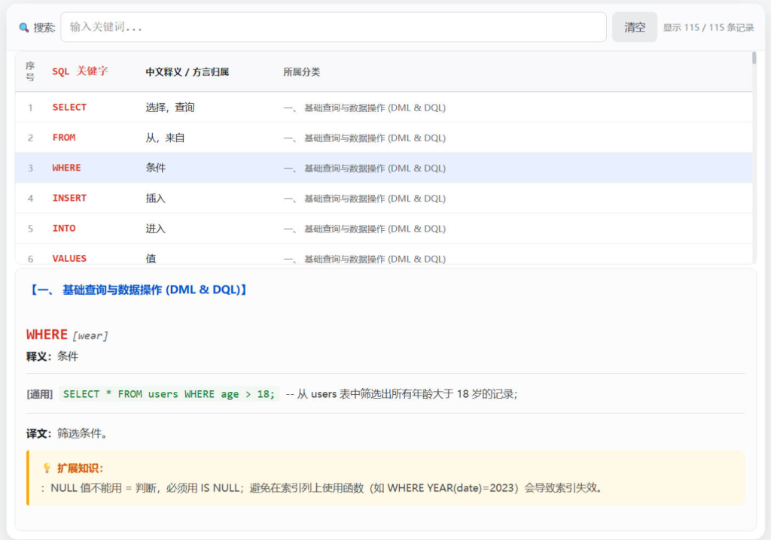Click the NULL and index tip text

pyautogui.click(x=323, y=488)
